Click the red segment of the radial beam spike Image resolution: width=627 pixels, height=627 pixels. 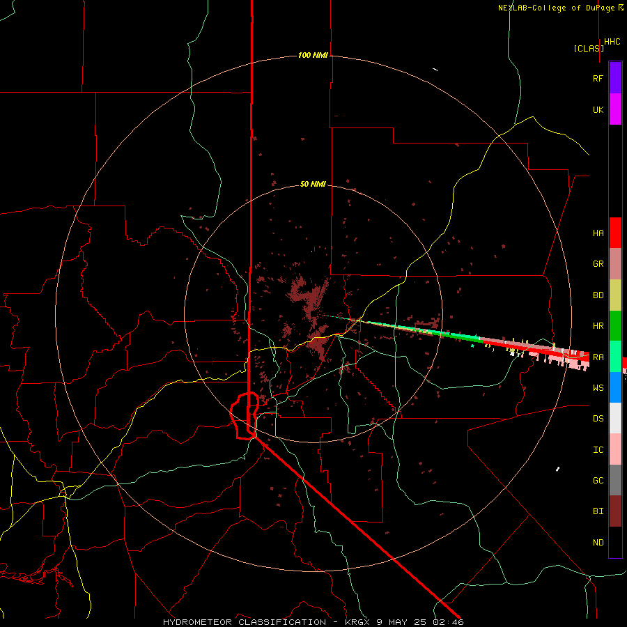(536, 349)
